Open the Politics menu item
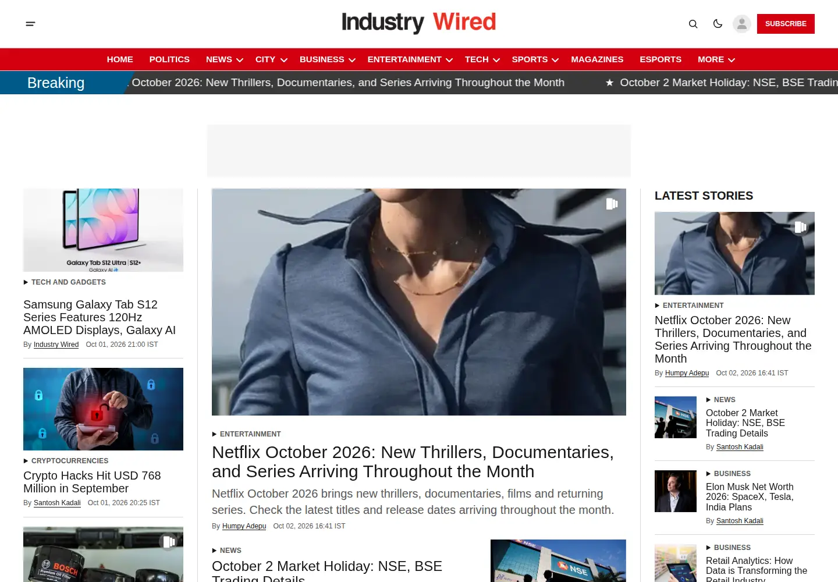Viewport: 838px width, 582px height. pyautogui.click(x=169, y=59)
